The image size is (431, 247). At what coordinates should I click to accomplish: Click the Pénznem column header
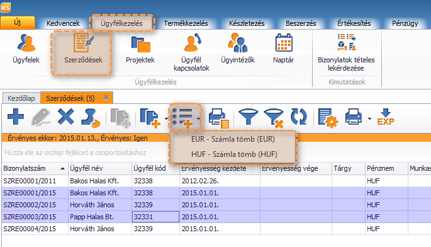point(386,168)
